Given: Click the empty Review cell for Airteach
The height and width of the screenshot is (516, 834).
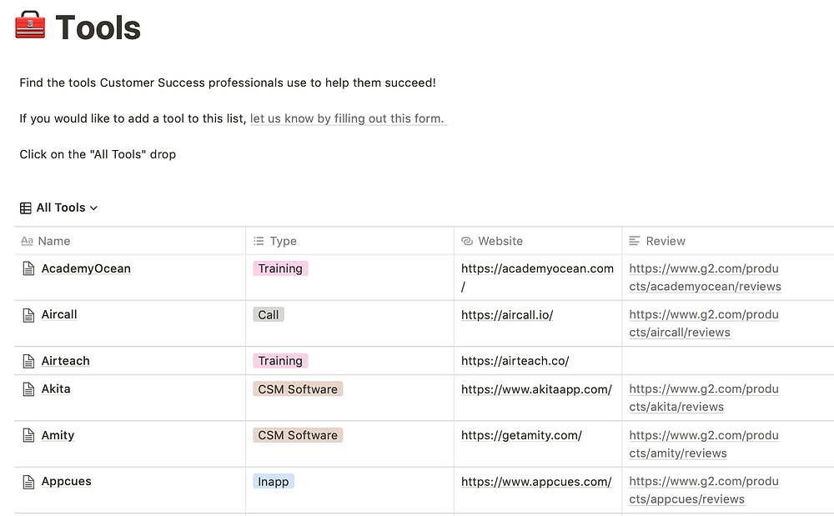Looking at the screenshot, I should click(x=727, y=361).
